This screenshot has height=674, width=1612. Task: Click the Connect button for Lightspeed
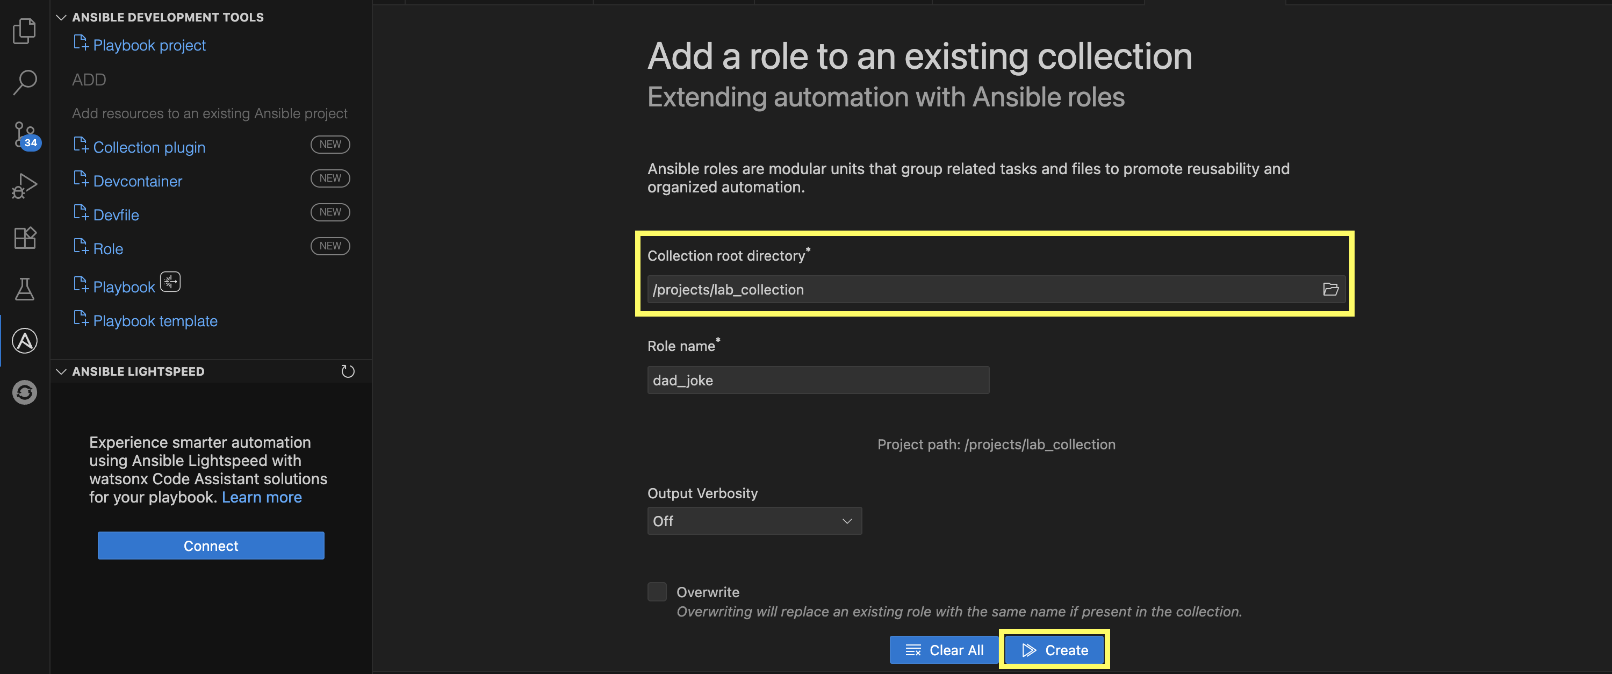[211, 546]
